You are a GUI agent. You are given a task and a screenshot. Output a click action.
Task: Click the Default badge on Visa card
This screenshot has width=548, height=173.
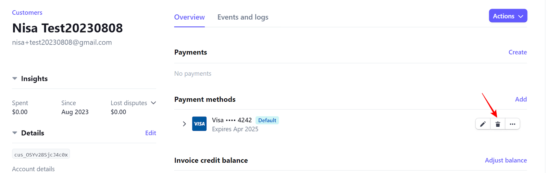click(x=267, y=120)
